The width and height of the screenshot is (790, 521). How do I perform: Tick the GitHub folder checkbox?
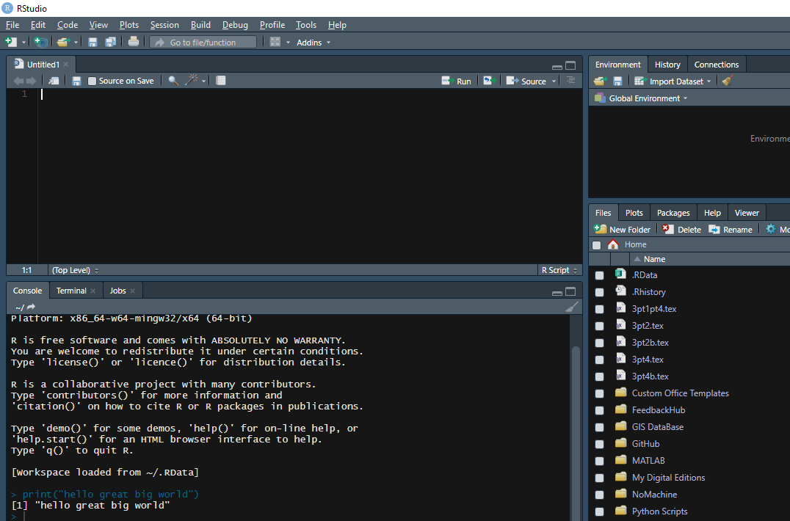(599, 444)
